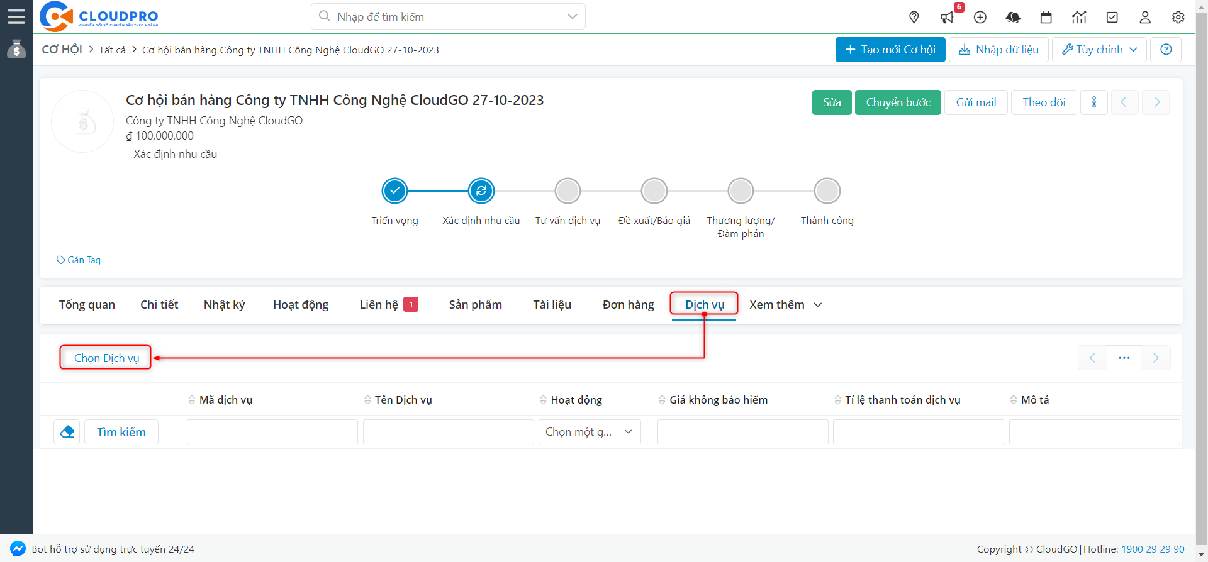Image resolution: width=1208 pixels, height=562 pixels.
Task: Select the Thành công stage step
Action: (x=827, y=190)
